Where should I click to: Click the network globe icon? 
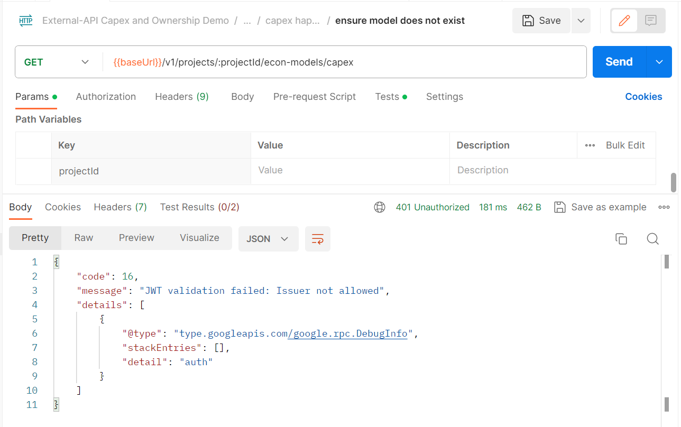(380, 207)
